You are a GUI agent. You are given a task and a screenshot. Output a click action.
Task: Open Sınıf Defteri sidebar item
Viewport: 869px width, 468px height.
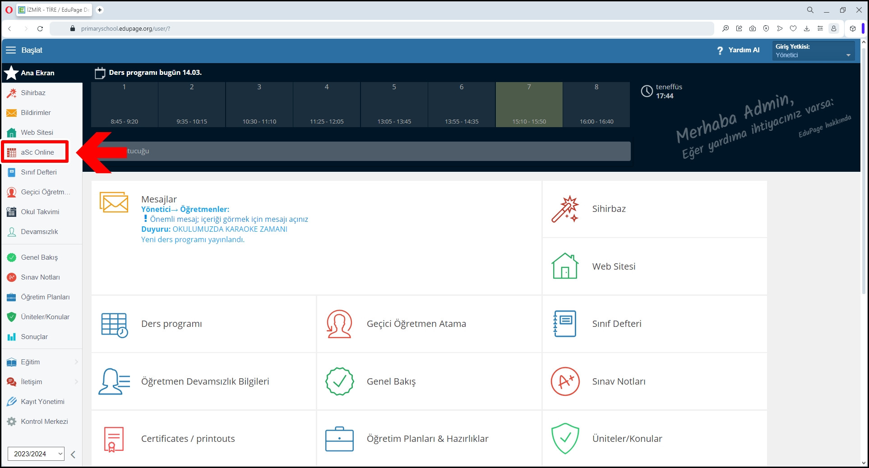coord(42,172)
